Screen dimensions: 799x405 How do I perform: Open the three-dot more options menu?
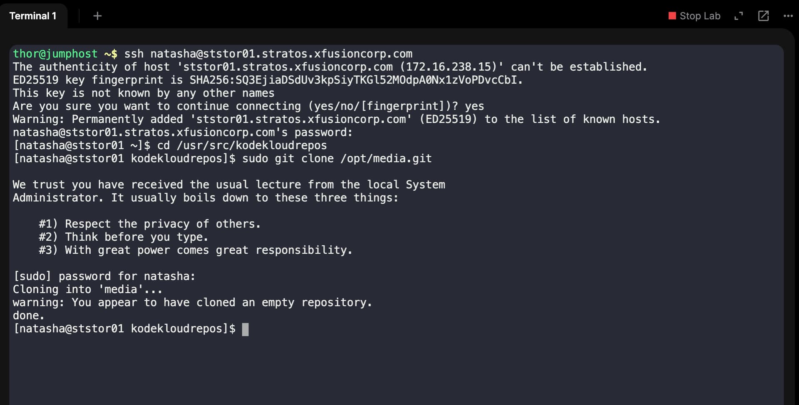pyautogui.click(x=788, y=16)
